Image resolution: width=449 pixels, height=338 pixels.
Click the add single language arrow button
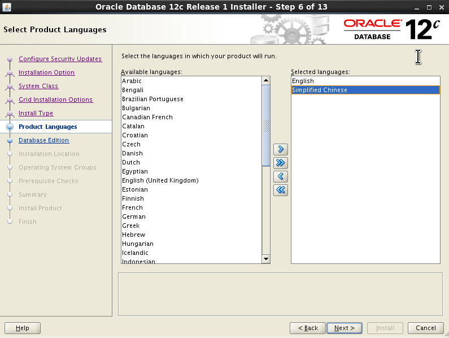(281, 149)
